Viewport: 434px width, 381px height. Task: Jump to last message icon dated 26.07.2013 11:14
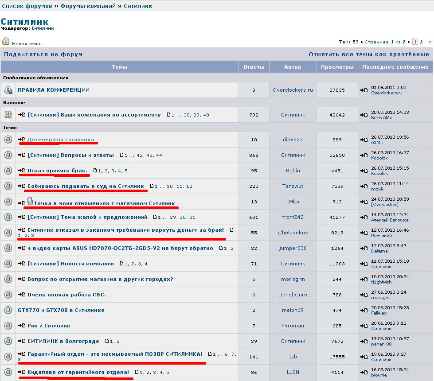coord(364,186)
